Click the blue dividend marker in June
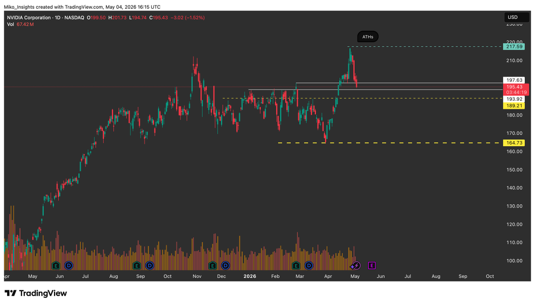The image size is (535, 305). [x=69, y=265]
